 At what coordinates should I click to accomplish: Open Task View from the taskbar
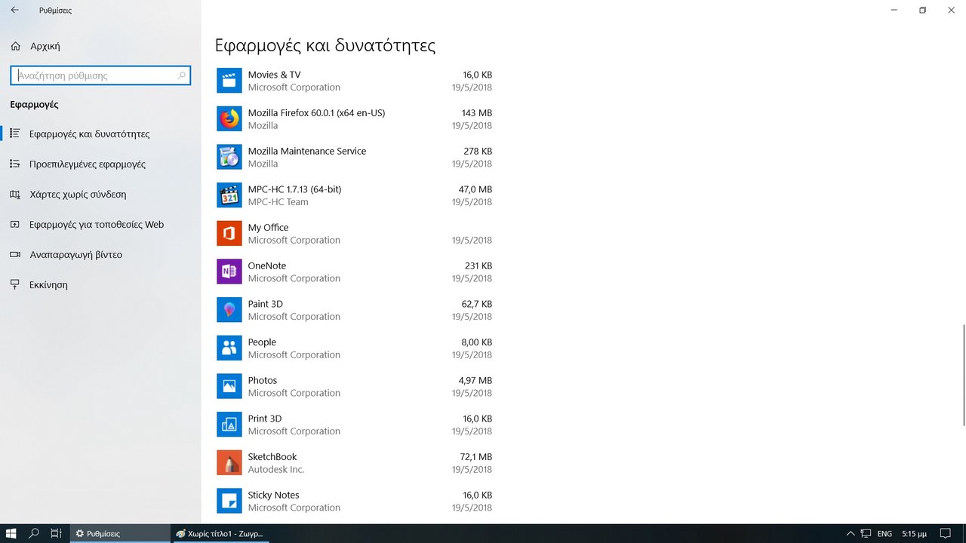click(57, 533)
